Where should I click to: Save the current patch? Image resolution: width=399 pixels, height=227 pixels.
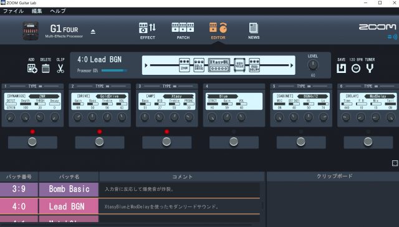click(341, 69)
